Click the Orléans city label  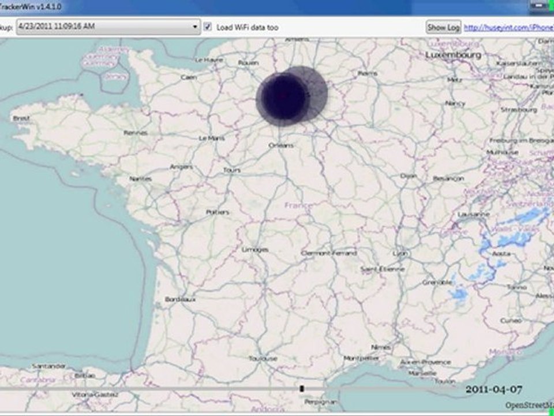pyautogui.click(x=281, y=145)
